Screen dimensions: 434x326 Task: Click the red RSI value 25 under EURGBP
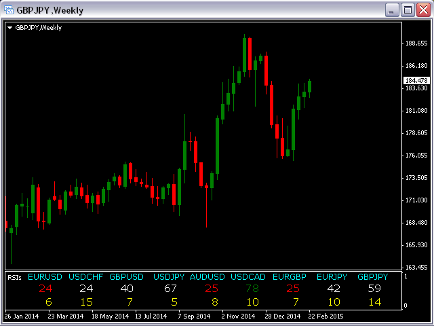(293, 289)
